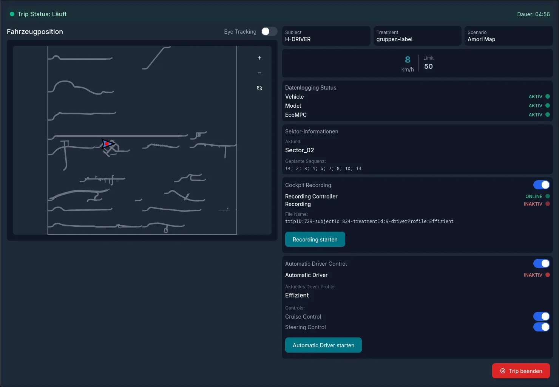Click the Eye Tracking label
The height and width of the screenshot is (387, 559).
240,32
